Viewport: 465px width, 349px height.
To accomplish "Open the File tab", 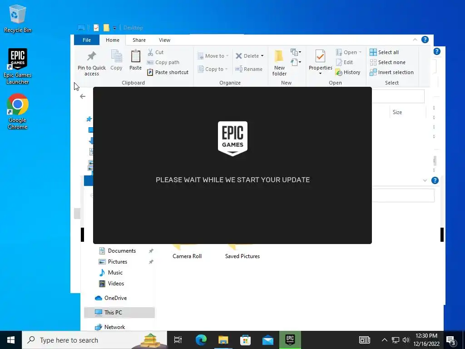I will tap(87, 40).
